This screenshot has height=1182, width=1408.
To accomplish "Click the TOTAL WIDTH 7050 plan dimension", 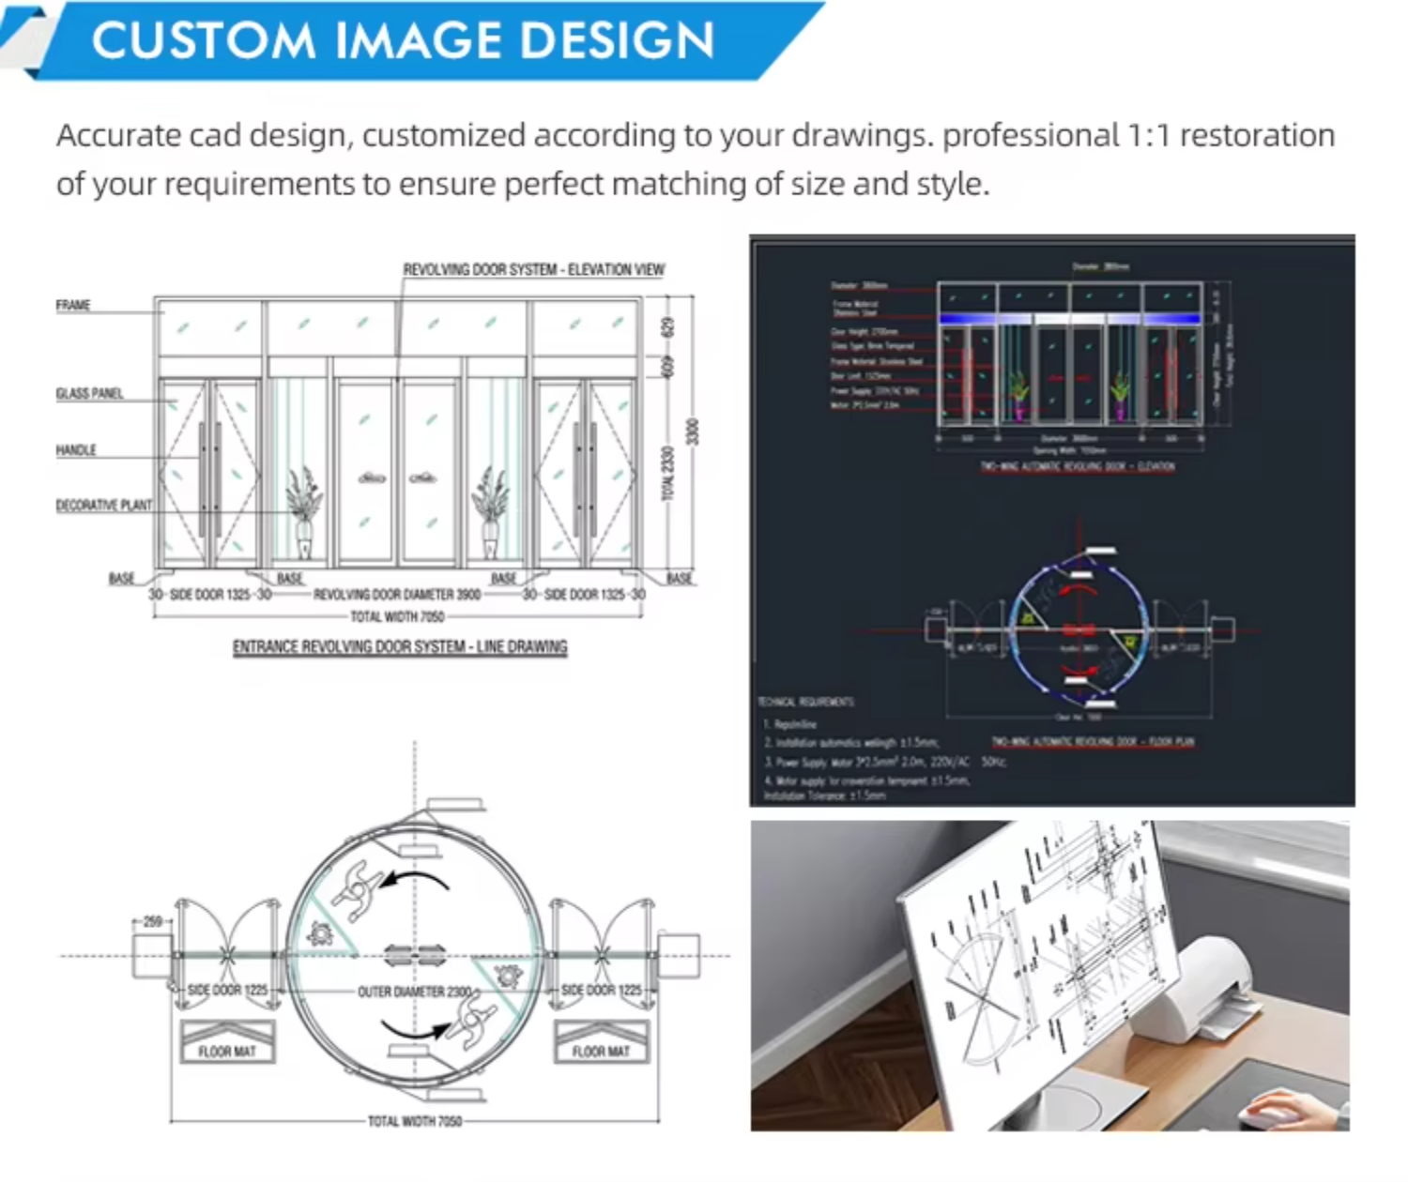I will click(x=414, y=1121).
